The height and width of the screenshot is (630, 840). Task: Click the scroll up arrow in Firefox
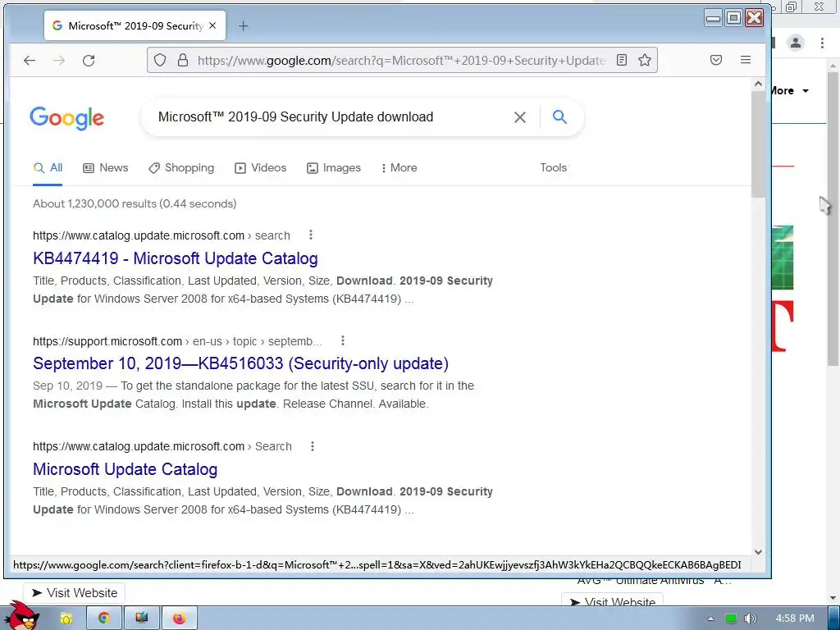[757, 84]
